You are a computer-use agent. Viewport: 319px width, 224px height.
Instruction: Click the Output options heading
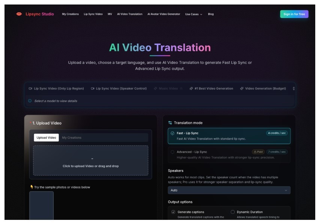point(180,202)
